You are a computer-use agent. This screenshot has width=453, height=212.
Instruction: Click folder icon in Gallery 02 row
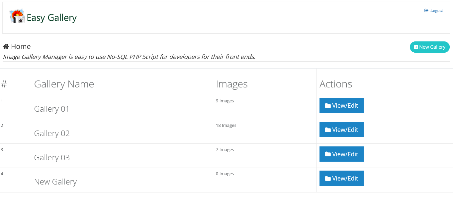(328, 130)
